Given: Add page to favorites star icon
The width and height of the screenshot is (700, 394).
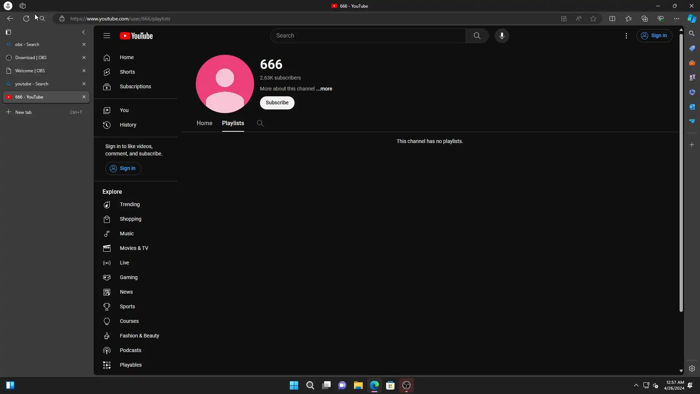Looking at the screenshot, I should pyautogui.click(x=593, y=19).
